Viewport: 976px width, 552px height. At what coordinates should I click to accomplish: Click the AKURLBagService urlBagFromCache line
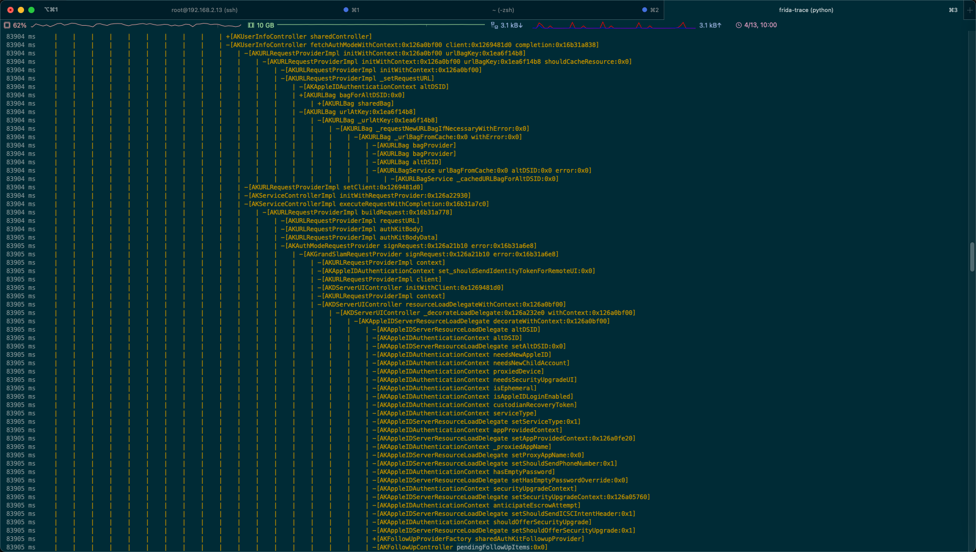click(x=482, y=171)
